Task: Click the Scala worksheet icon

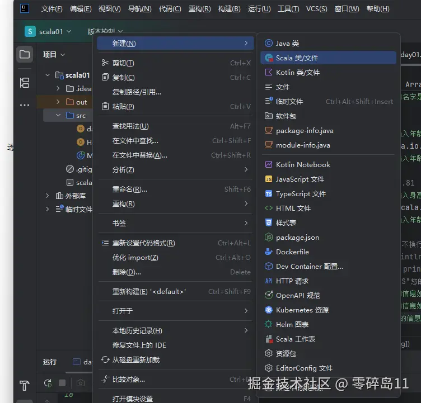Action: (269, 339)
